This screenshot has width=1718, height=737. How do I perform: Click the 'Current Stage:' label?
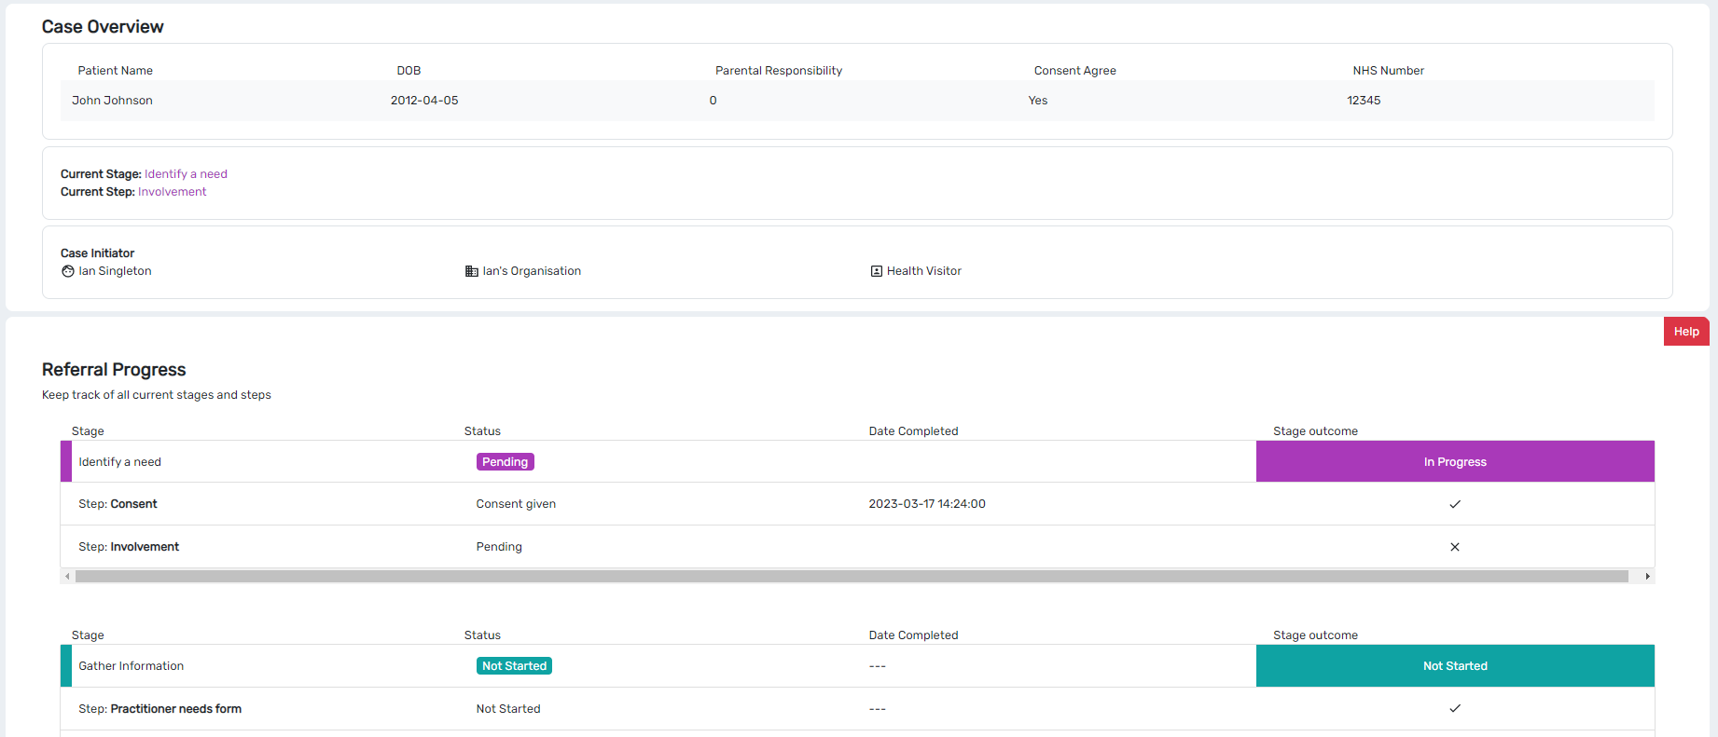[101, 174]
